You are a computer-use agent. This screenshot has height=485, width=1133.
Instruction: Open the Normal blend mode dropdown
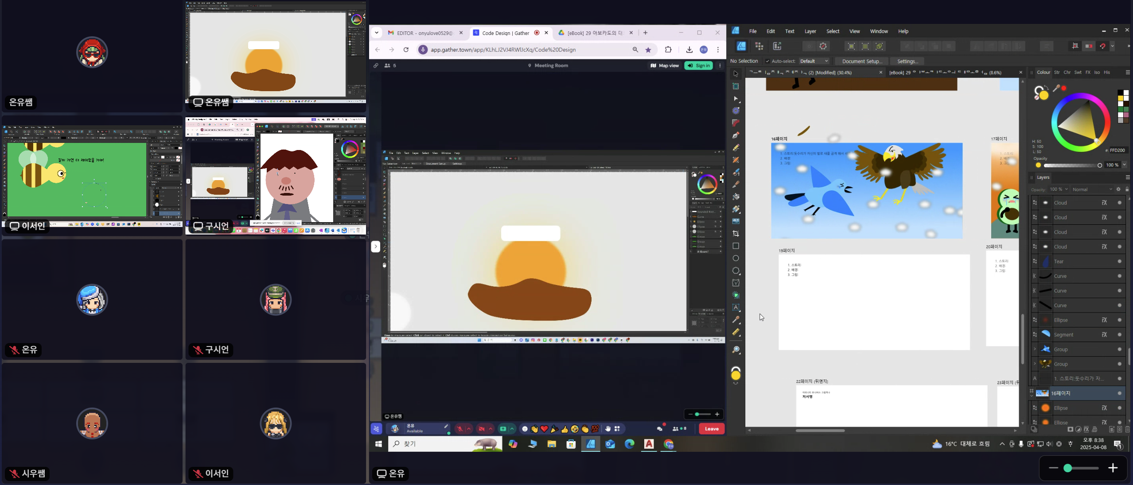coord(1092,189)
